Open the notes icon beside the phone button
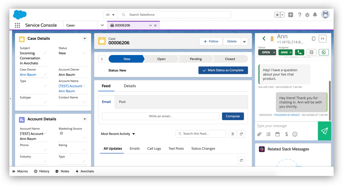Image resolution: width=343 pixels, height=186 pixels. [311, 52]
